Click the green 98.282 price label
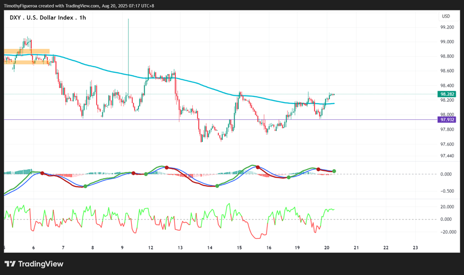The height and width of the screenshot is (275, 464). tap(447, 94)
